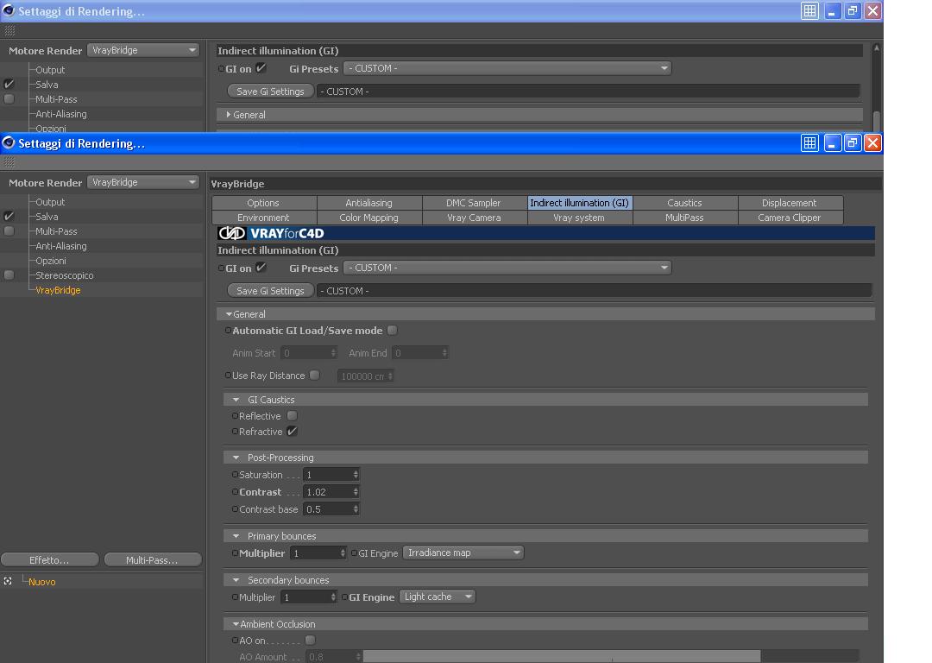This screenshot has height=663, width=932.
Task: Toggle Automatic GI Load/Save mode checkbox
Action: click(x=393, y=330)
